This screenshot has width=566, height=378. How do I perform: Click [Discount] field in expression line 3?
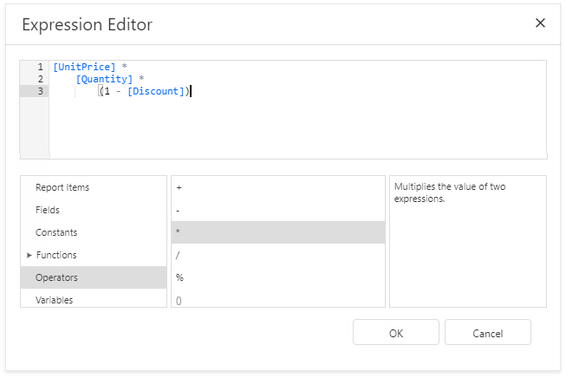tap(154, 91)
